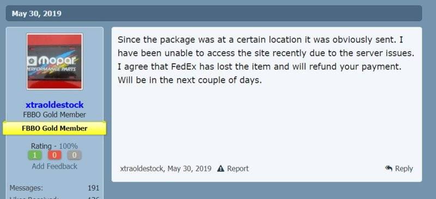Click the Rating 100% link
Viewport: 436px width, 199px height.
(69, 146)
